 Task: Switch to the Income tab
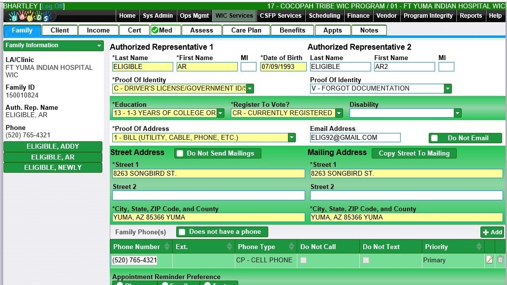tap(98, 30)
